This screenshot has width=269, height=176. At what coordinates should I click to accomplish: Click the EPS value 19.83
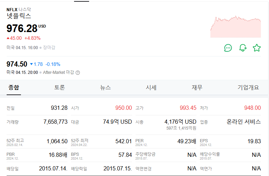(254, 141)
